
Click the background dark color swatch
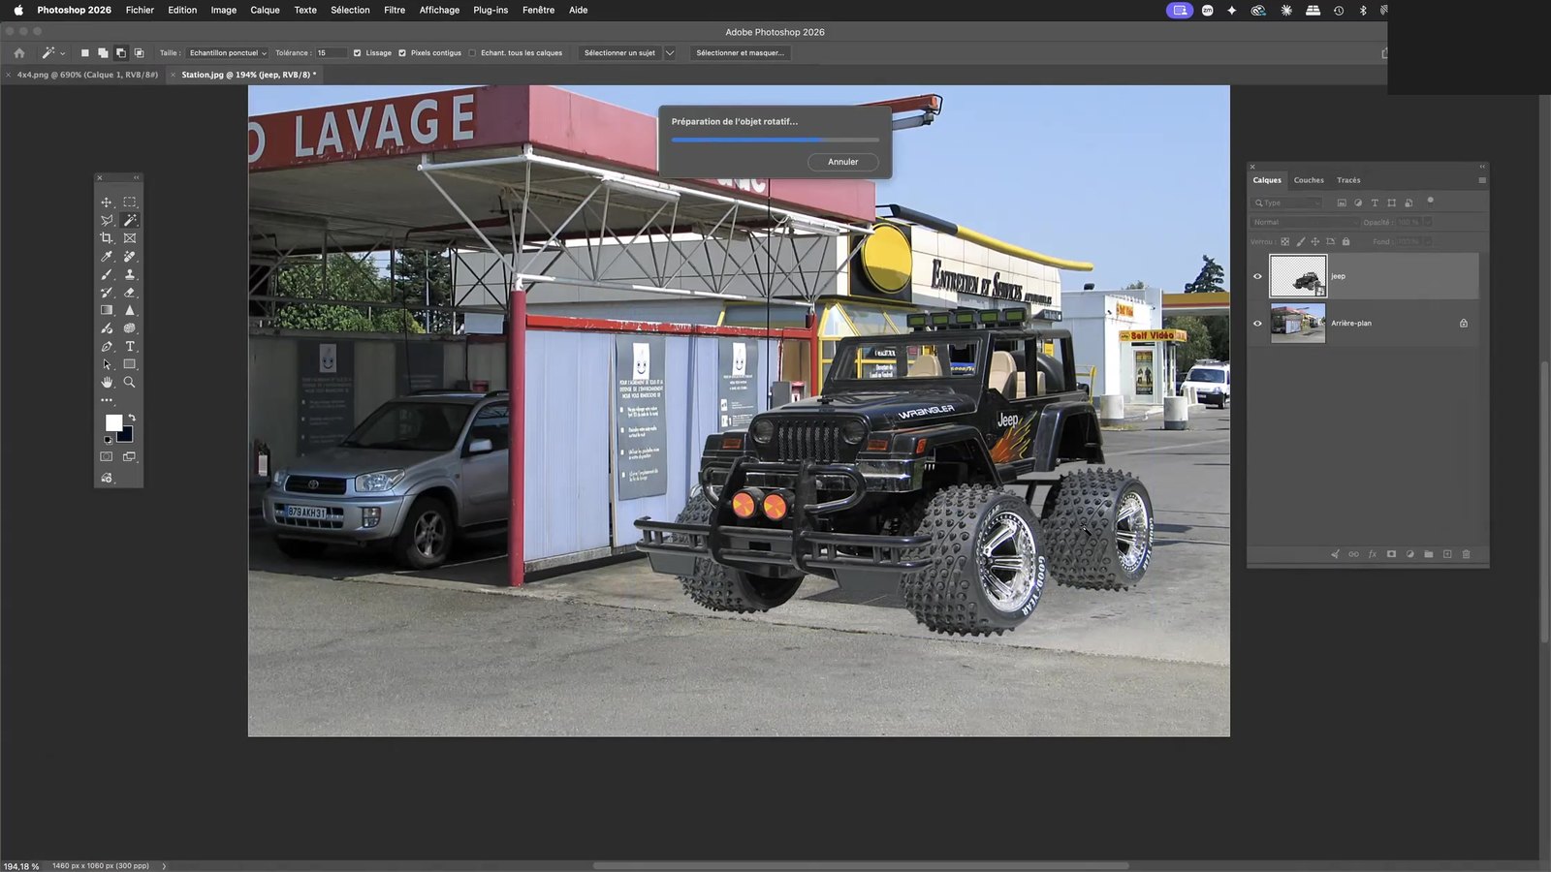click(x=127, y=435)
